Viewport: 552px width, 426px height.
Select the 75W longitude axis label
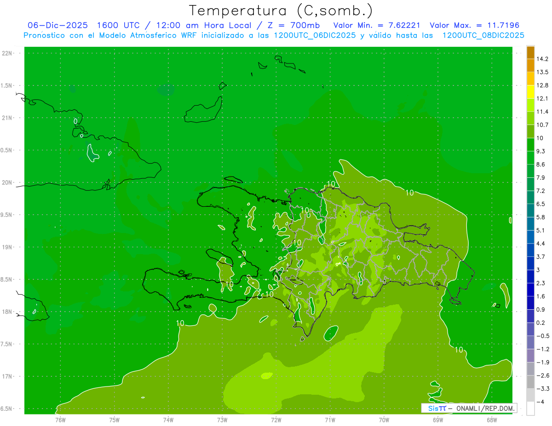tap(115, 420)
